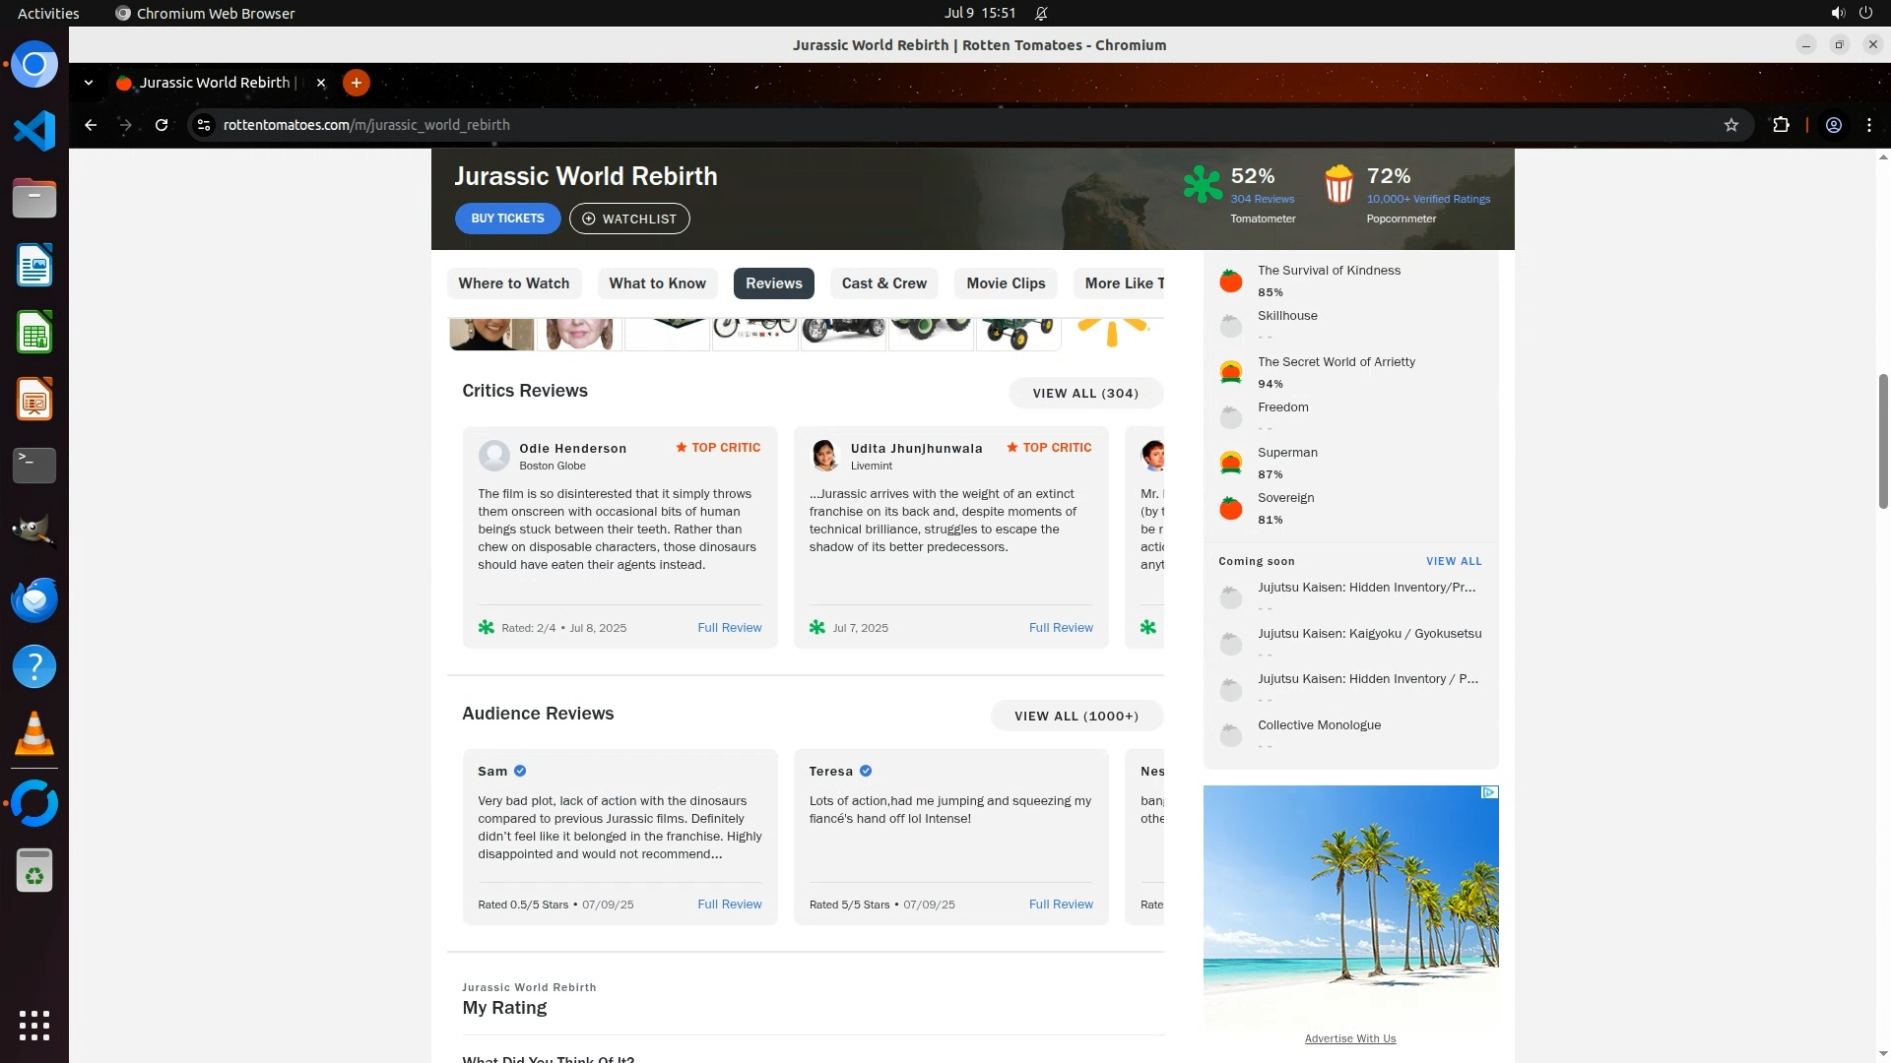
Task: Click the page vertical scrollbar thumb
Action: tap(1883, 441)
